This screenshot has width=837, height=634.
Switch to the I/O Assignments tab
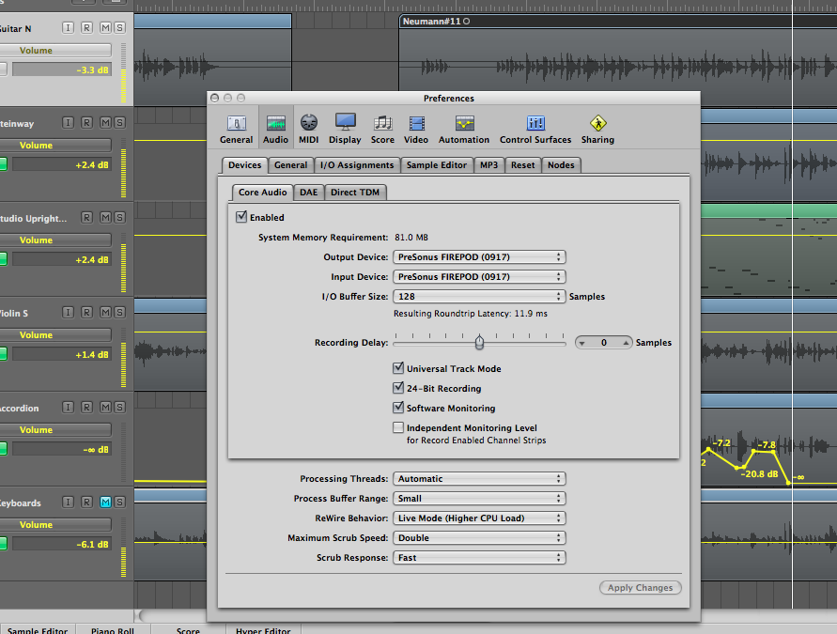click(357, 165)
